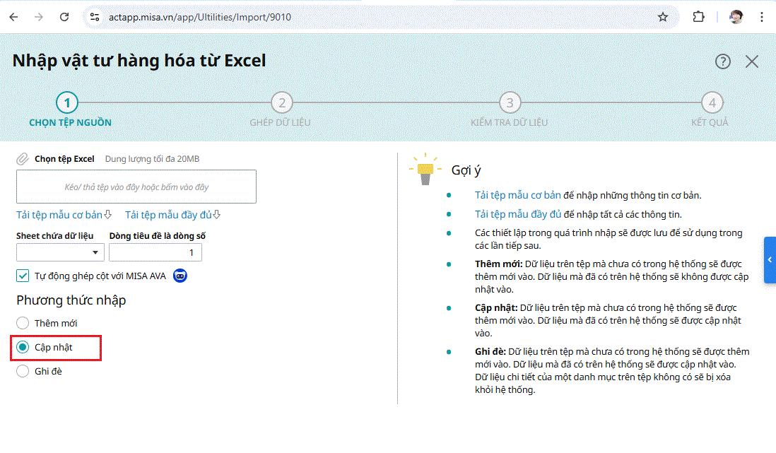776x453 pixels.
Task: Click the 'Phương thức nhập' heading
Action: (71, 300)
